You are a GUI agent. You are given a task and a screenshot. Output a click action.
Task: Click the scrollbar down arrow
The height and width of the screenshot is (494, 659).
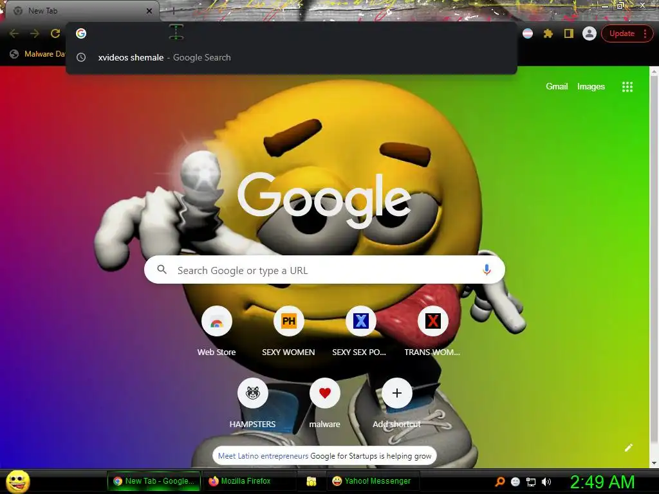click(654, 463)
